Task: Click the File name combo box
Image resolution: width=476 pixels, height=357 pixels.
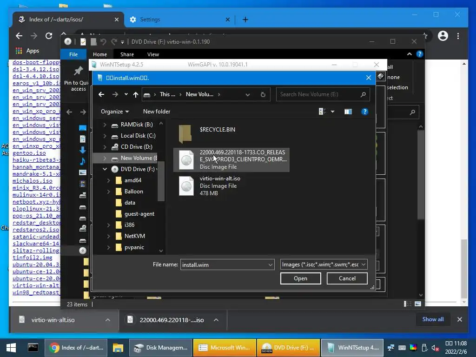Action: click(x=227, y=264)
